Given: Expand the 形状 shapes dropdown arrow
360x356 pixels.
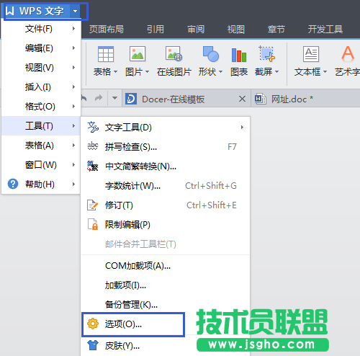Looking at the screenshot, I should 220,71.
